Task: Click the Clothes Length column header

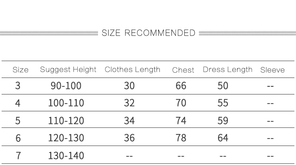Action: click(x=132, y=70)
